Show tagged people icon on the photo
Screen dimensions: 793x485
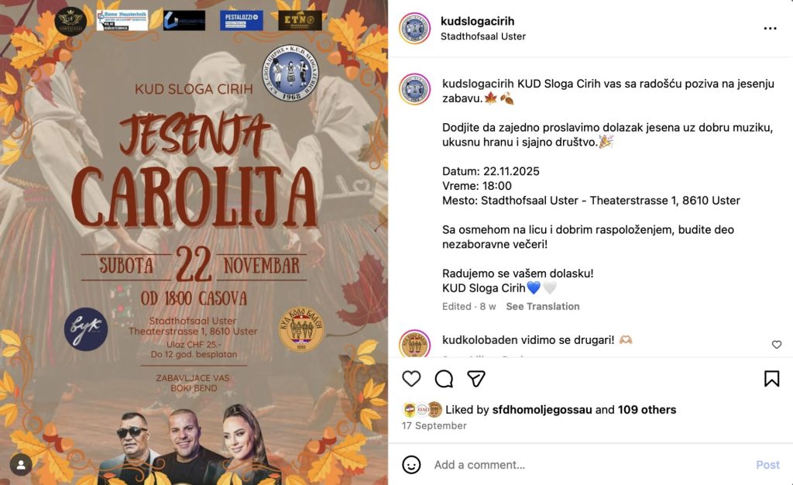click(21, 466)
